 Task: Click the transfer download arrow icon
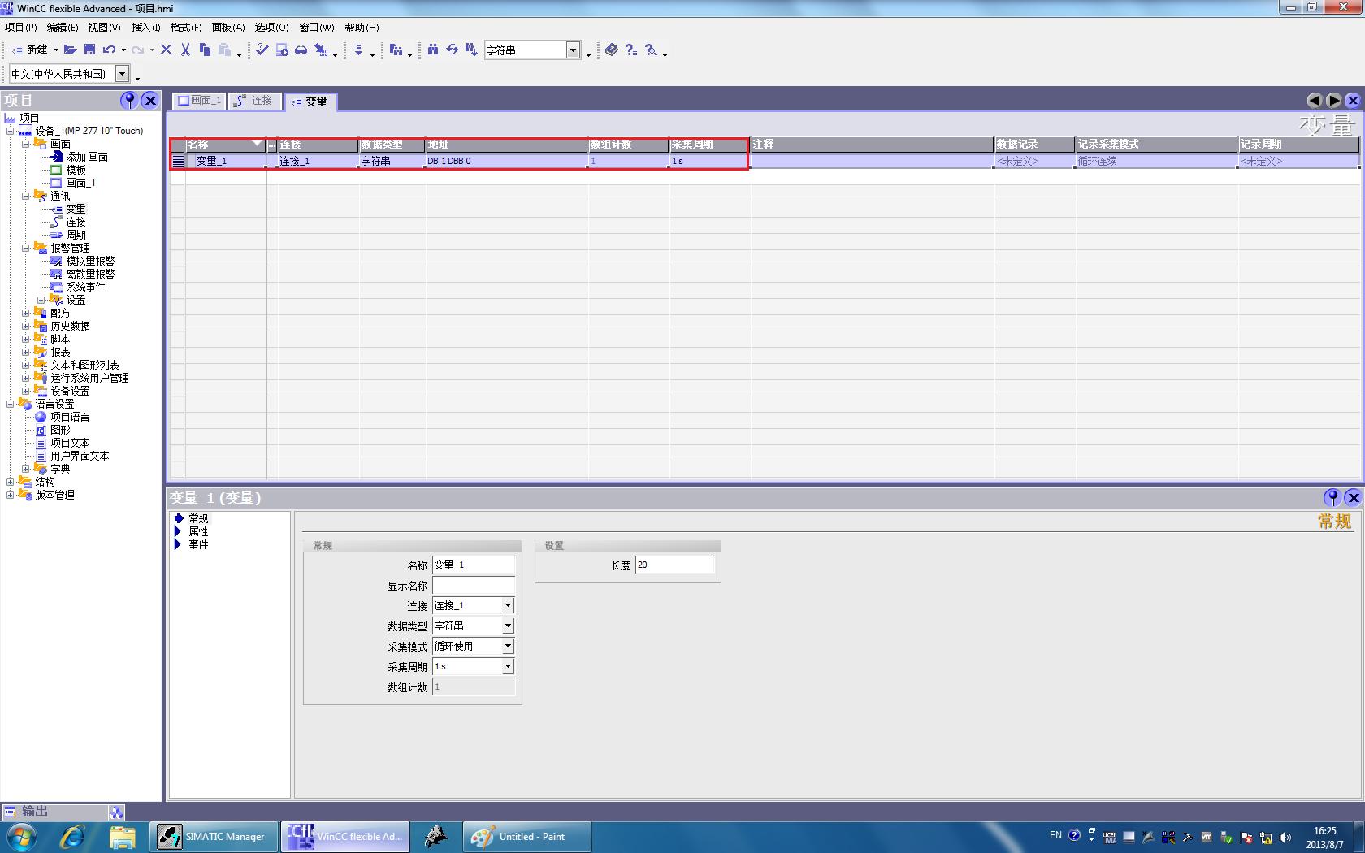(358, 50)
